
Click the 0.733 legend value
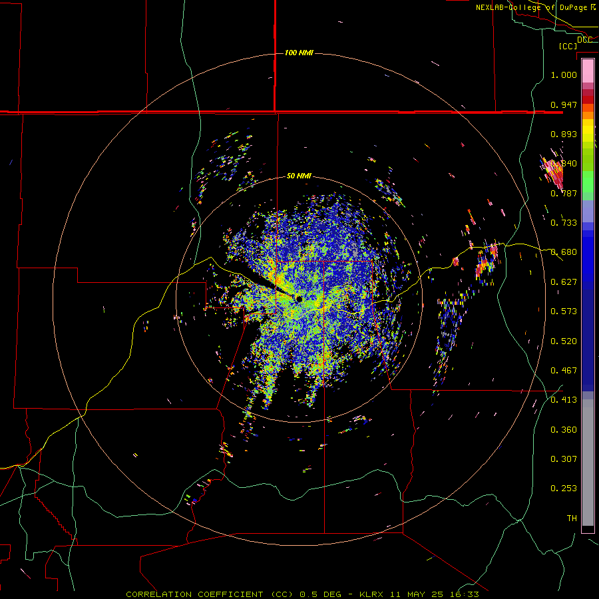[x=564, y=223]
